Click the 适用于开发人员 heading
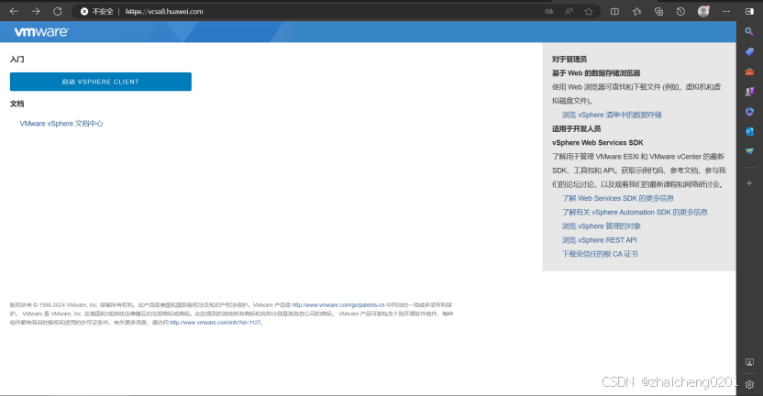The width and height of the screenshot is (763, 396). pyautogui.click(x=576, y=129)
